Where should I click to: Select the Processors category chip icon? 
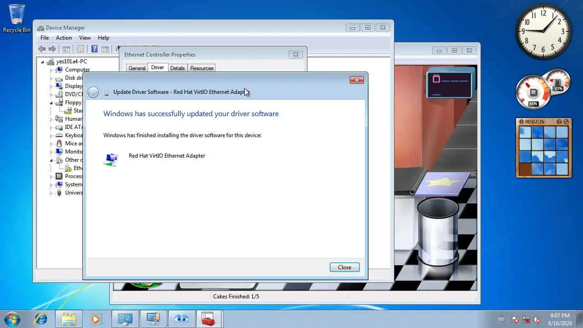[59, 176]
